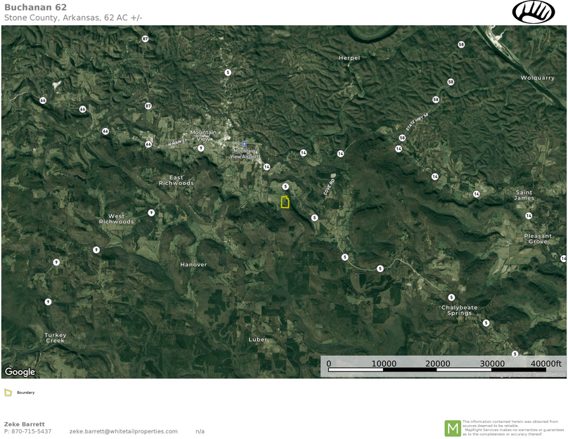
Task: Click the green MapRight M icon
Action: pos(452,428)
